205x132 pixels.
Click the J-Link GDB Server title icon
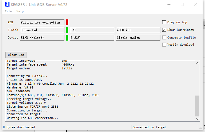click(7, 4)
